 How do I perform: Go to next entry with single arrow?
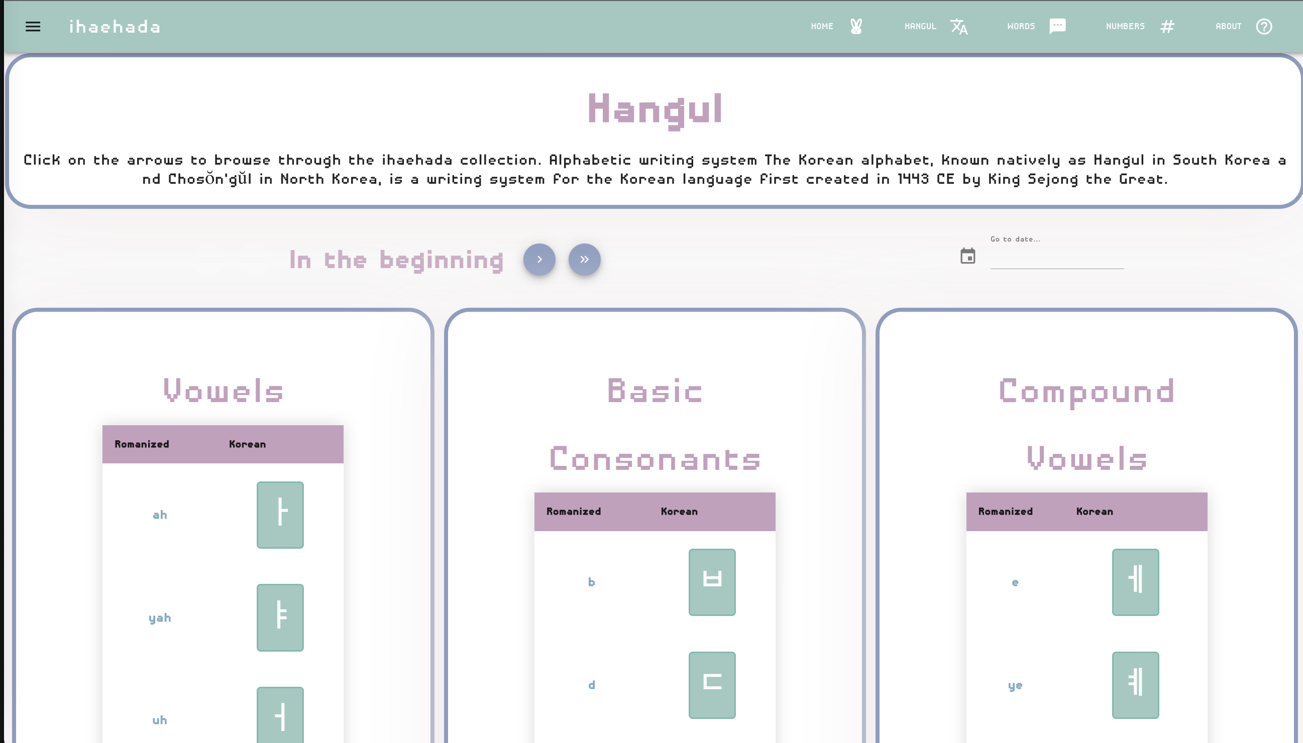pyautogui.click(x=539, y=259)
